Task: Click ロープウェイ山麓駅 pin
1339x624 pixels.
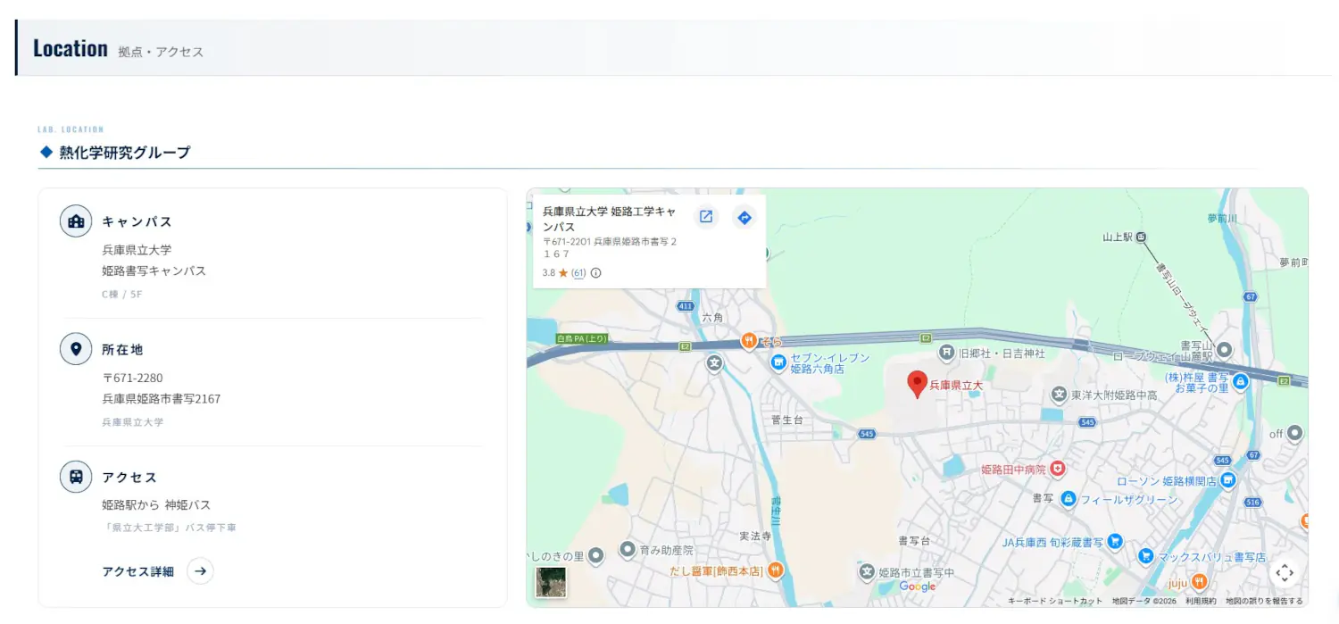Action: 1225,349
